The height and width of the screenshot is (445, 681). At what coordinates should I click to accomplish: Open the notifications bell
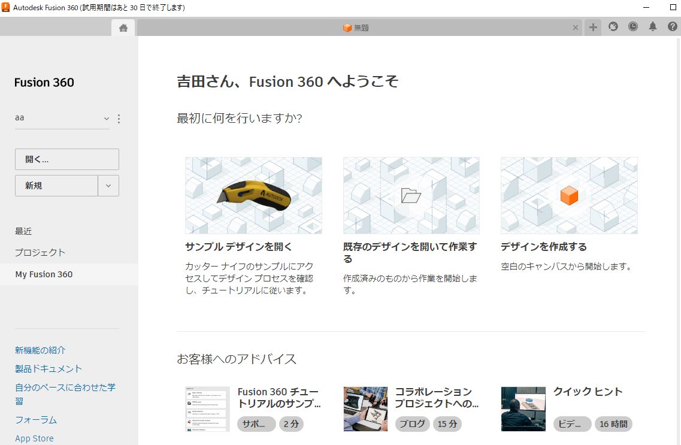(x=653, y=27)
